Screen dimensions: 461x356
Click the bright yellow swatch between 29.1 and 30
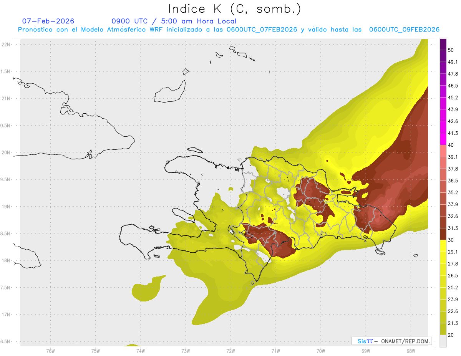pyautogui.click(x=443, y=246)
